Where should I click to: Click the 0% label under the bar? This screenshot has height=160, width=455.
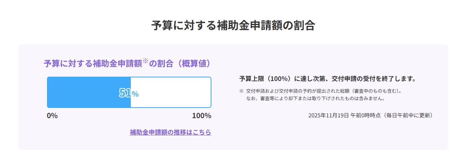click(x=52, y=116)
